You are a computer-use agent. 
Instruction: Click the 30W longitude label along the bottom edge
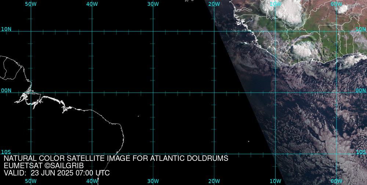tap(153, 181)
